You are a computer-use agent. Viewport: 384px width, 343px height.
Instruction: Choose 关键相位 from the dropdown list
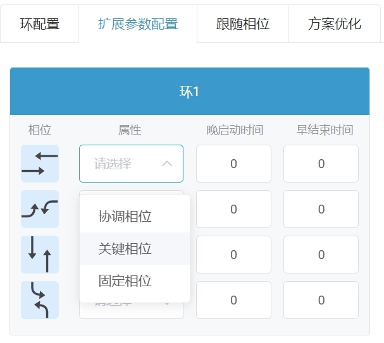tap(125, 249)
